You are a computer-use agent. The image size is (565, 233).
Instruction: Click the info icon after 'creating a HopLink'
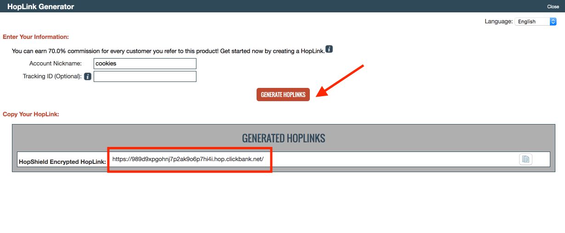pyautogui.click(x=329, y=49)
